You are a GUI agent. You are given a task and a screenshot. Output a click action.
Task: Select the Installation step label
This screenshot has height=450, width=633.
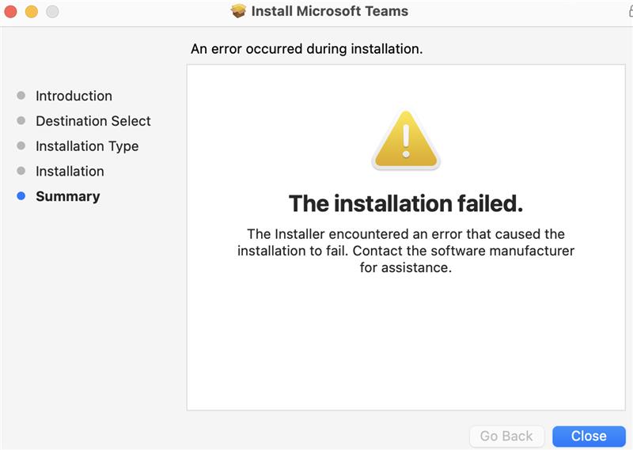pyautogui.click(x=70, y=171)
